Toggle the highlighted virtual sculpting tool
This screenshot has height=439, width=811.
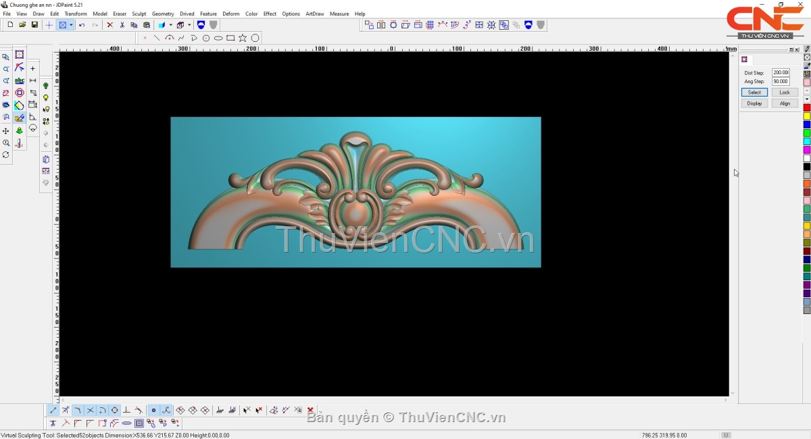click(20, 118)
